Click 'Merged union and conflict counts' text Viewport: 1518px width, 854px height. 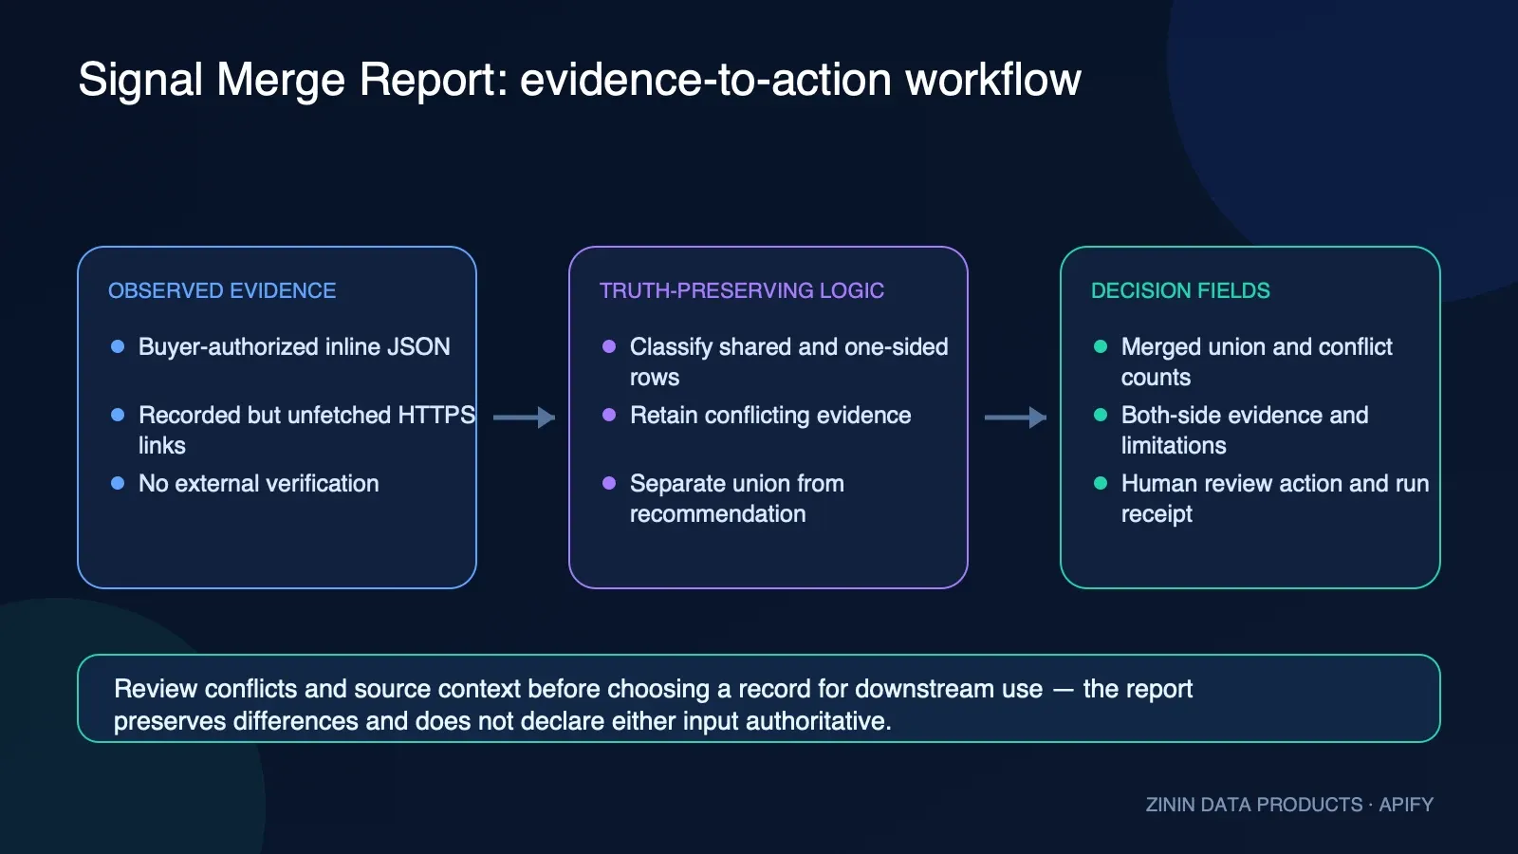(x=1256, y=362)
